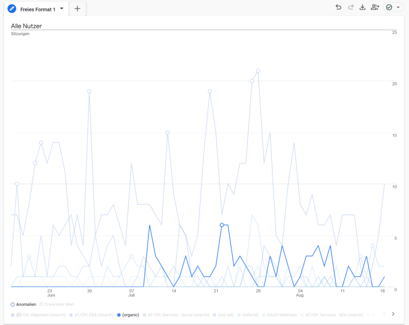Click the (not set) legend color dot
This screenshot has width=409, height=325.
pyautogui.click(x=214, y=315)
